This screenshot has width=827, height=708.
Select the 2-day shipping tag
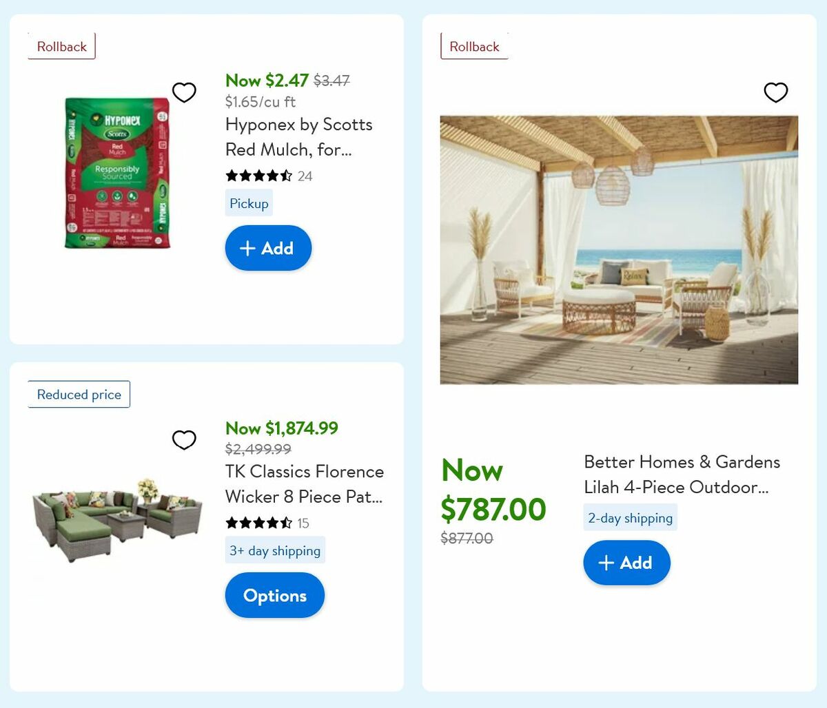(x=630, y=517)
